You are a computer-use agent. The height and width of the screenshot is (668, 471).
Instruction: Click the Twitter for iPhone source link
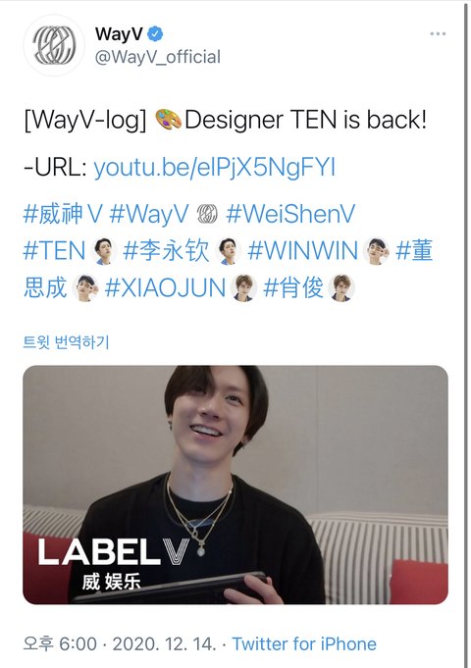(x=304, y=643)
